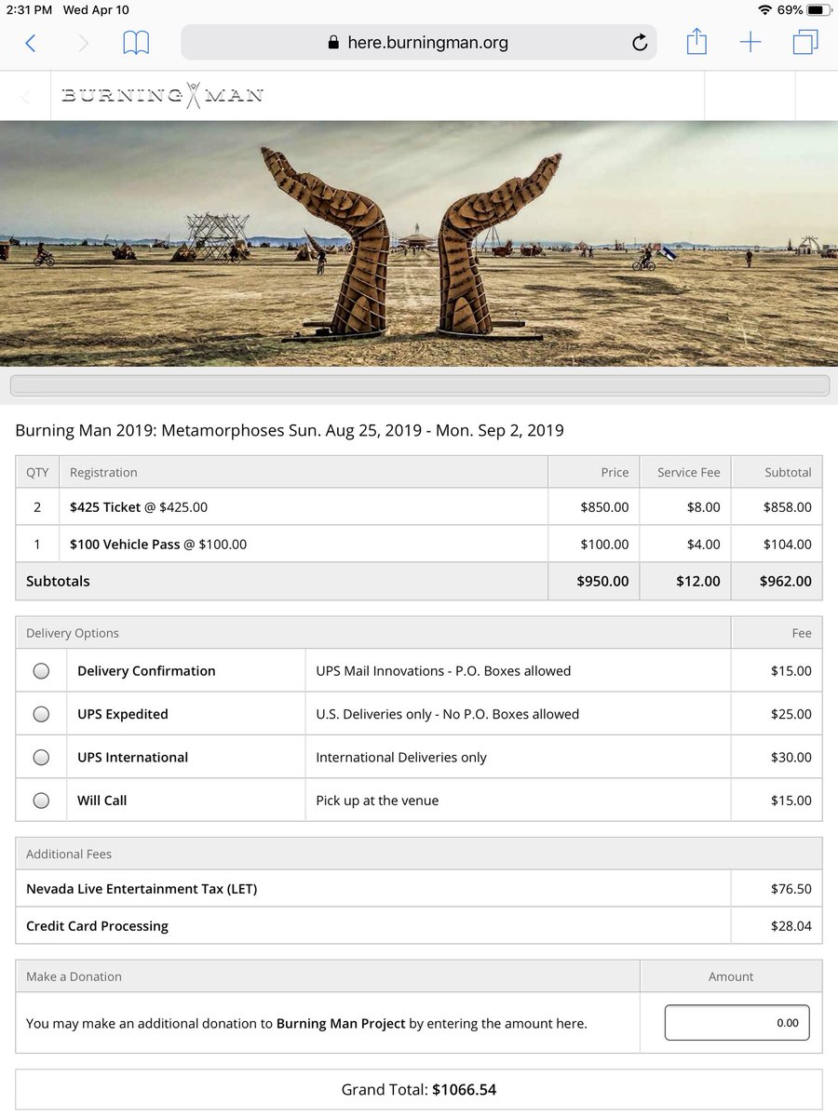The image size is (838, 1117).
Task: Tap the here.burningman.org address bar
Action: pyautogui.click(x=419, y=43)
